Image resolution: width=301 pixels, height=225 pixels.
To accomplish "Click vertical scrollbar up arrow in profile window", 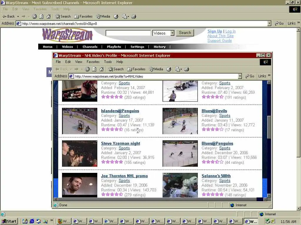I will pos(269,82).
